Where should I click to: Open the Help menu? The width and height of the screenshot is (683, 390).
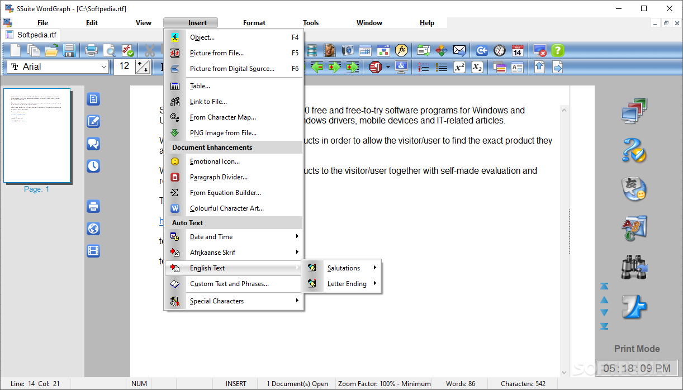pos(427,23)
